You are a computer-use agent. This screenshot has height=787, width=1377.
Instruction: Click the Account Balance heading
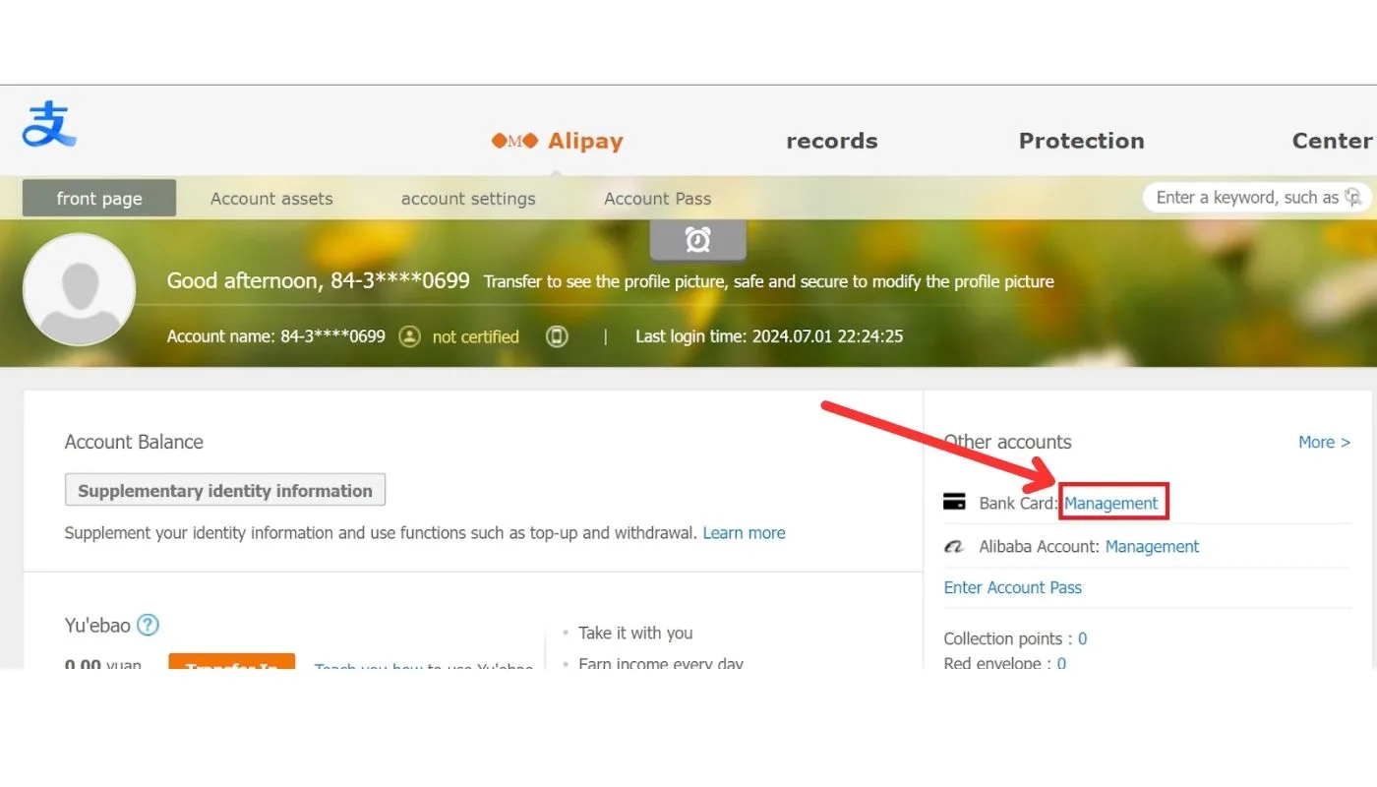[x=134, y=442]
